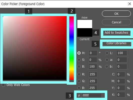
Task: Click the 'new' label text
Action: (x=84, y=18)
